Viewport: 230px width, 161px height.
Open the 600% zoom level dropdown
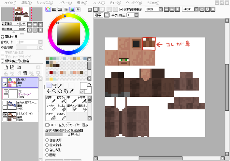[x=161, y=9]
